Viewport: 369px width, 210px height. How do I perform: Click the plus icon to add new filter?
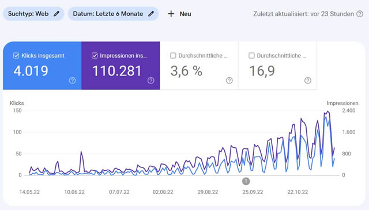(171, 14)
